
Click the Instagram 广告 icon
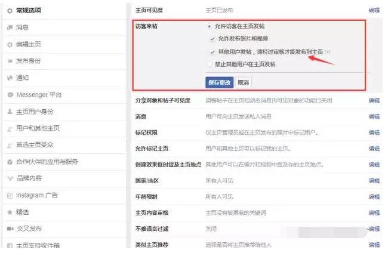pos(10,195)
